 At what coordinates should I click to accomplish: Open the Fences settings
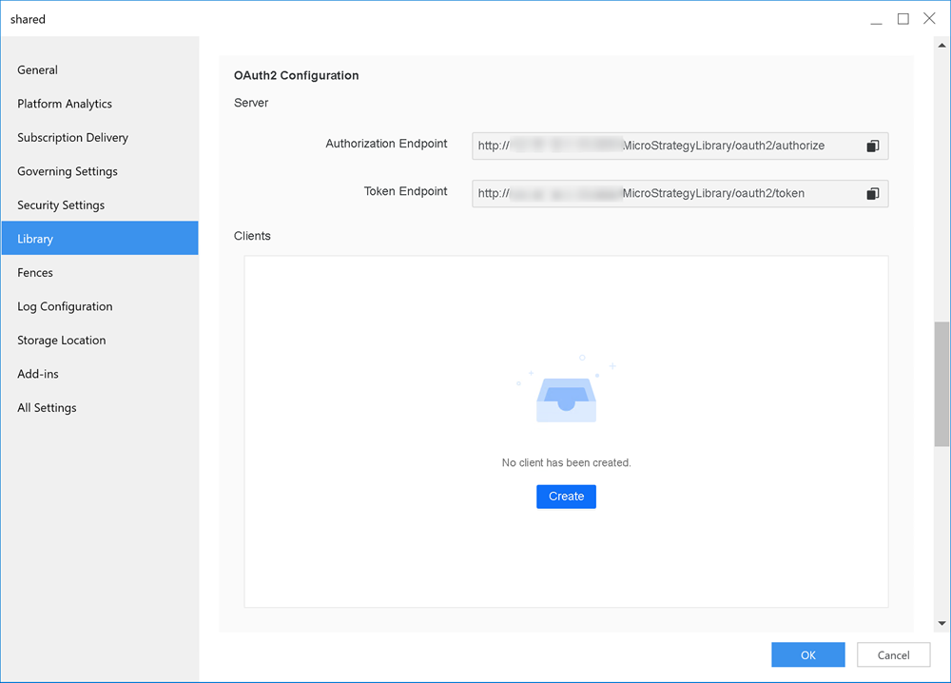click(35, 273)
